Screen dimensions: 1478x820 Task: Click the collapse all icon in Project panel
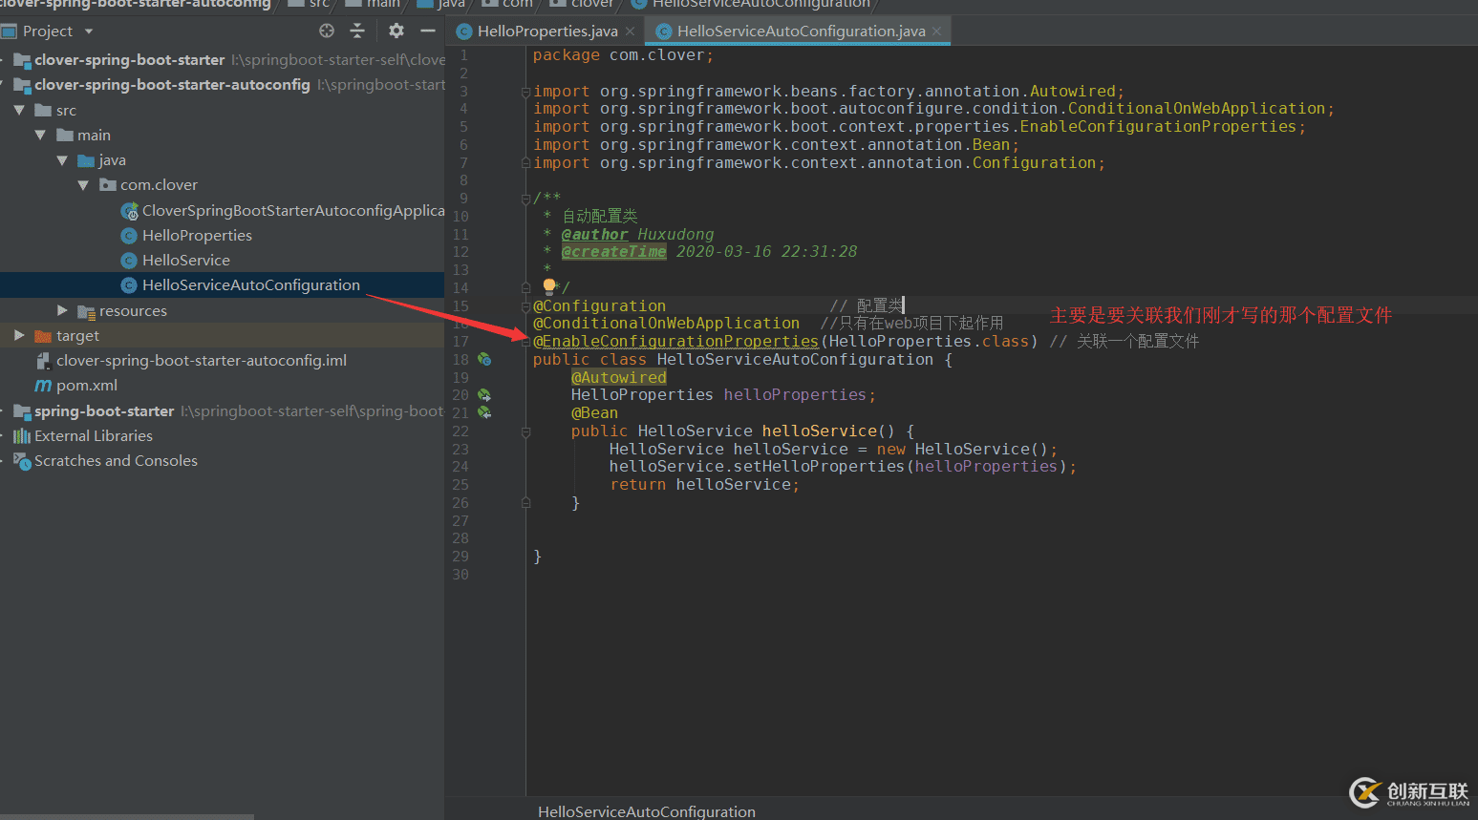click(x=357, y=31)
